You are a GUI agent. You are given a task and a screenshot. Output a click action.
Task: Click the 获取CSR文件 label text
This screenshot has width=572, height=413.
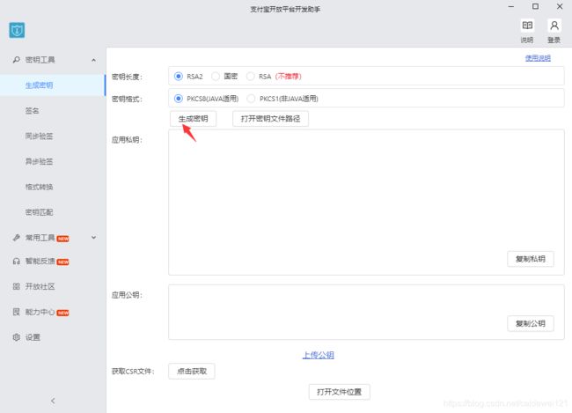133,372
